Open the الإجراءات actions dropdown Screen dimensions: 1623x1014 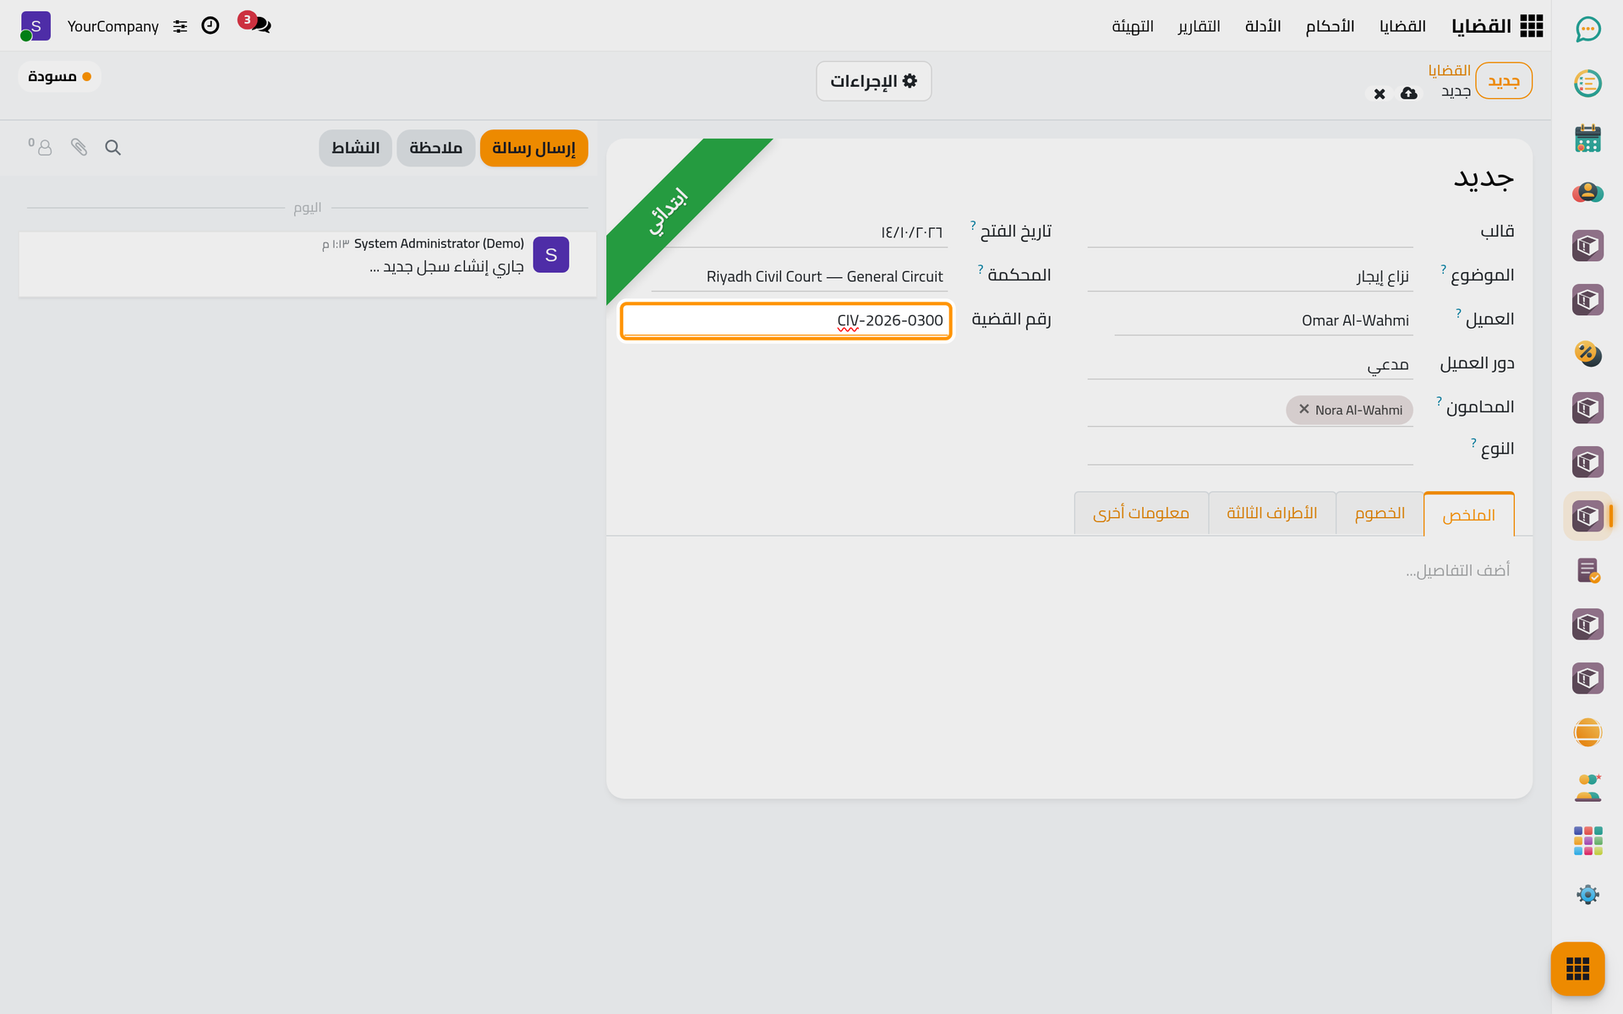point(873,81)
